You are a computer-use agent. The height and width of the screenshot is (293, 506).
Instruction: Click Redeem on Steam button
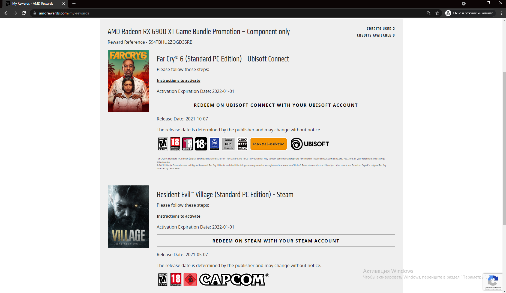point(276,241)
